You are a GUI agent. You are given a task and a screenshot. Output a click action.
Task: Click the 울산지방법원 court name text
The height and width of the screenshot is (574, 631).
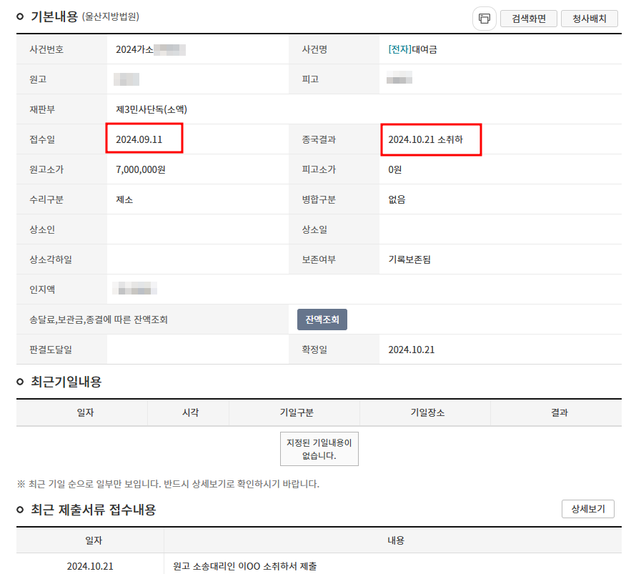(111, 16)
